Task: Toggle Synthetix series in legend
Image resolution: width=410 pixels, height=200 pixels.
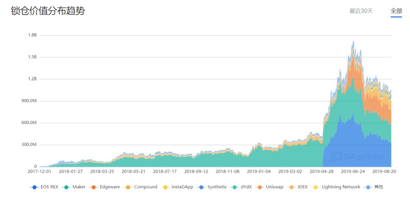Action: click(211, 187)
